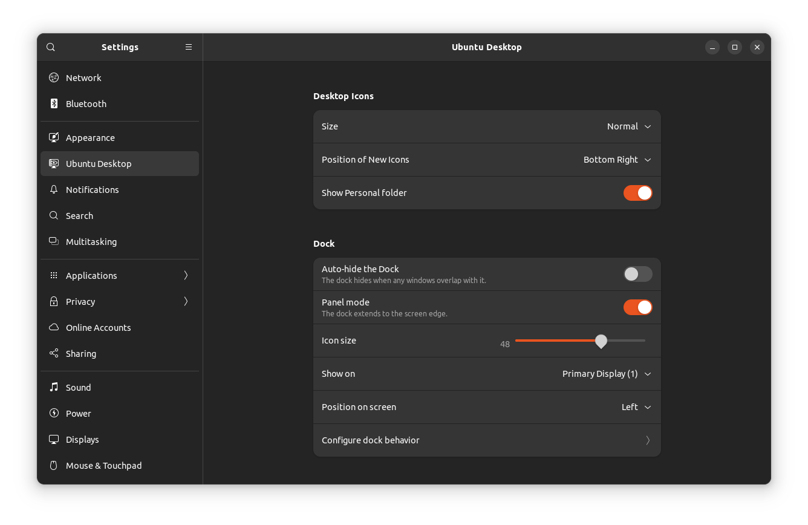
Task: Select the Multitasking icon
Action: coord(53,241)
